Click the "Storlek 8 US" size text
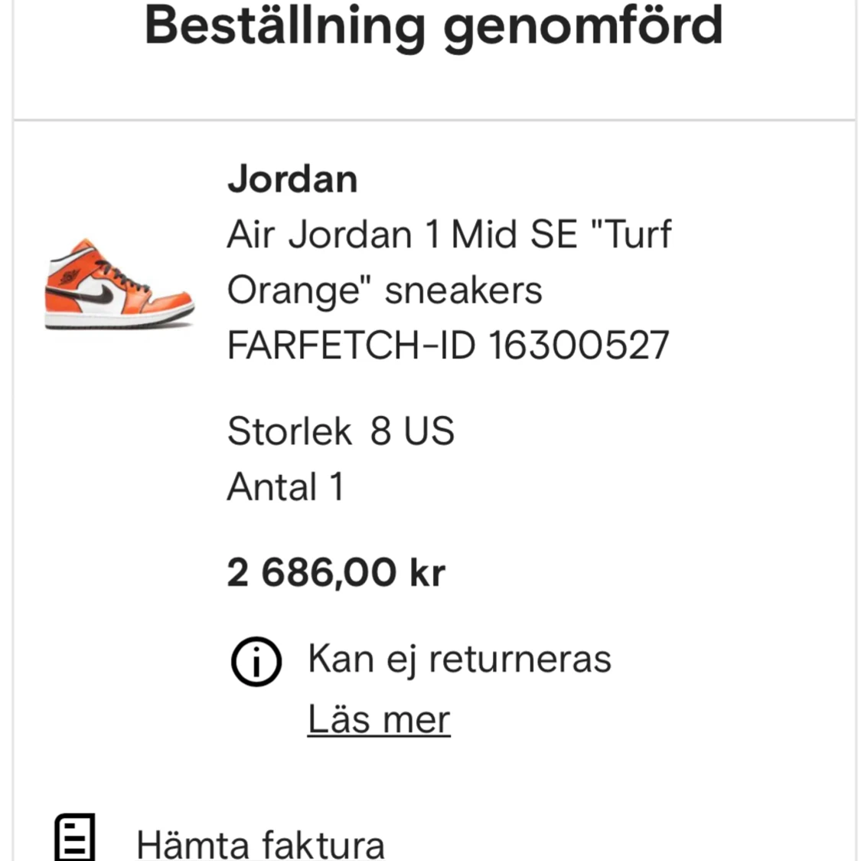This screenshot has height=861, width=861. click(x=341, y=430)
